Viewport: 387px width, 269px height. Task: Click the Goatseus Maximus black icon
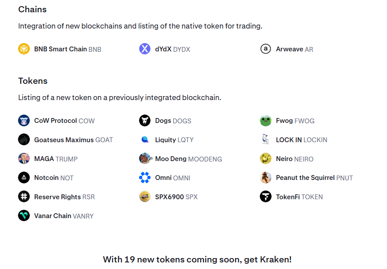24,140
